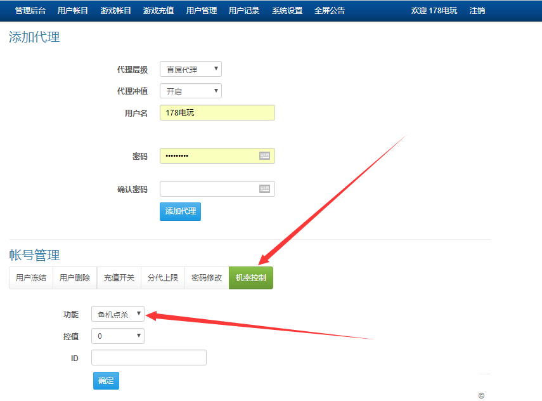The height and width of the screenshot is (401, 542).
Task: Click the 注销 logout link
Action: (477, 10)
